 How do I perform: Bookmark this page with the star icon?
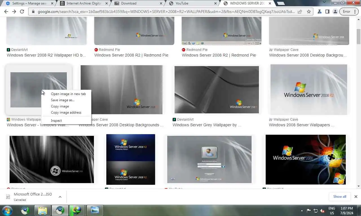[x=309, y=12]
